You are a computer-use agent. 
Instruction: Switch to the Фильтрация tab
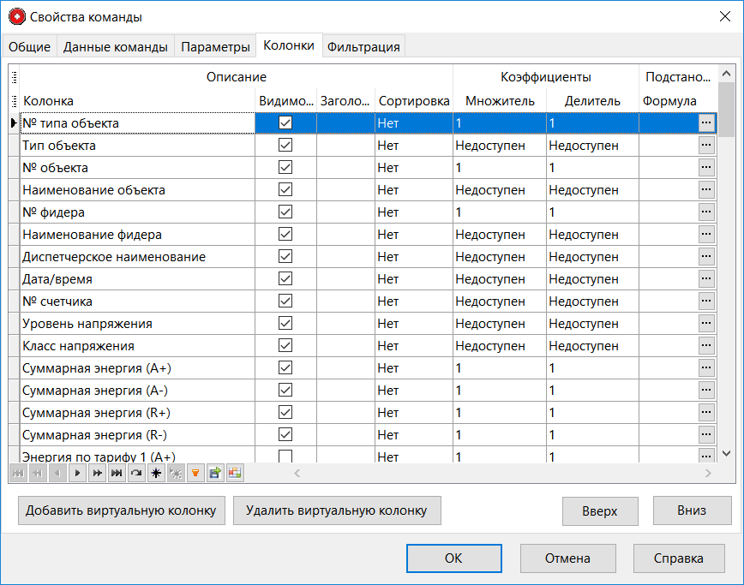[x=363, y=47]
